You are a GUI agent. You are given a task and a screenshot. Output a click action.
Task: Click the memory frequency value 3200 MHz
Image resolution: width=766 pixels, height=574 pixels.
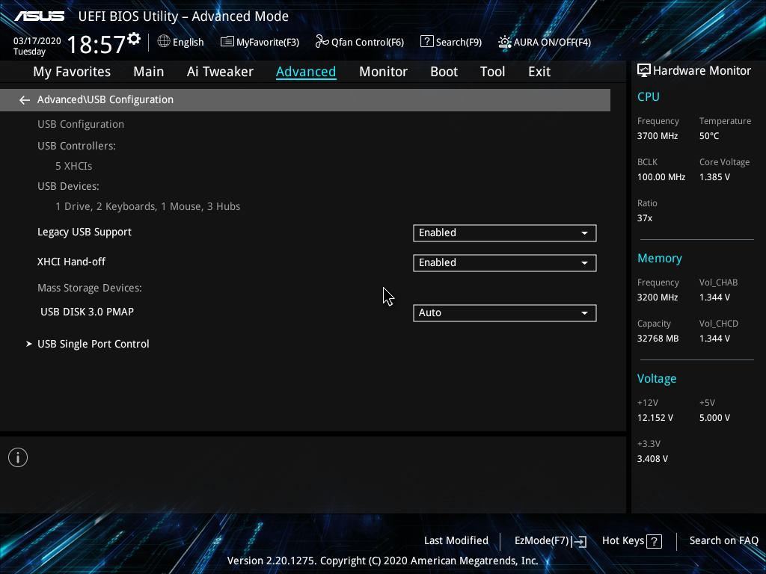(658, 297)
